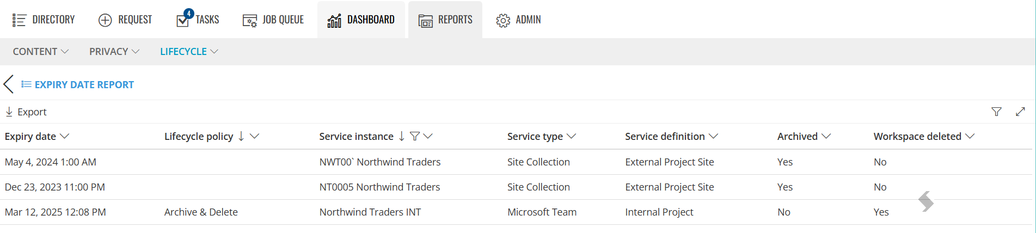This screenshot has height=233, width=1036.
Task: Open the Content dropdown menu
Action: click(x=41, y=52)
